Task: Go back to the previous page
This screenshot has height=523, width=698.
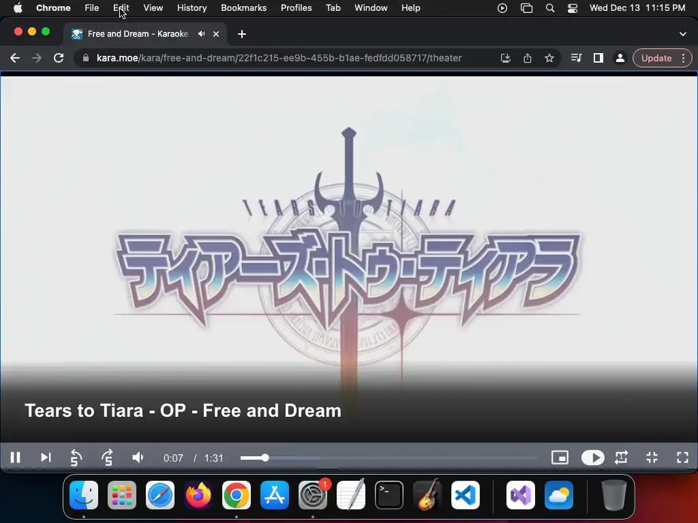Action: 15,58
